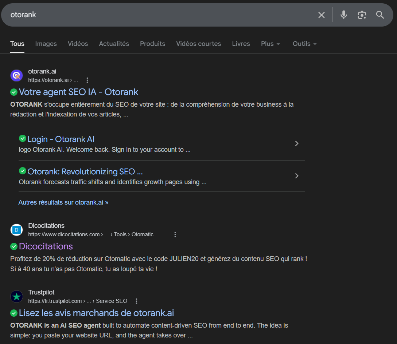Click the Dicocitations site favicon
The height and width of the screenshot is (344, 397).
click(x=16, y=230)
